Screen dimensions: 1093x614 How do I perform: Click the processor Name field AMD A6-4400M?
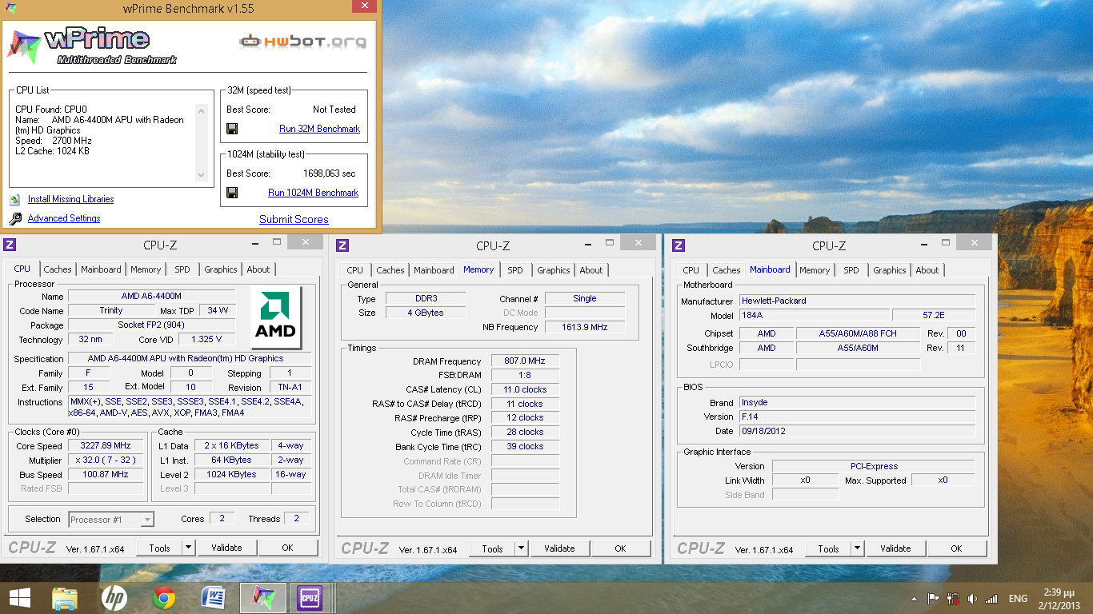click(151, 296)
